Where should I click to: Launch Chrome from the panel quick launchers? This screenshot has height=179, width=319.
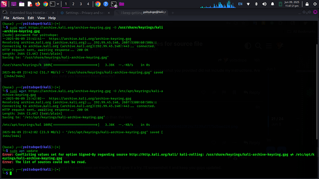pyautogui.click(x=45, y=4)
